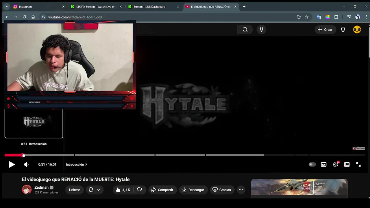The image size is (370, 208).
Task: Click the YouTube search magnifier button
Action: click(245, 29)
